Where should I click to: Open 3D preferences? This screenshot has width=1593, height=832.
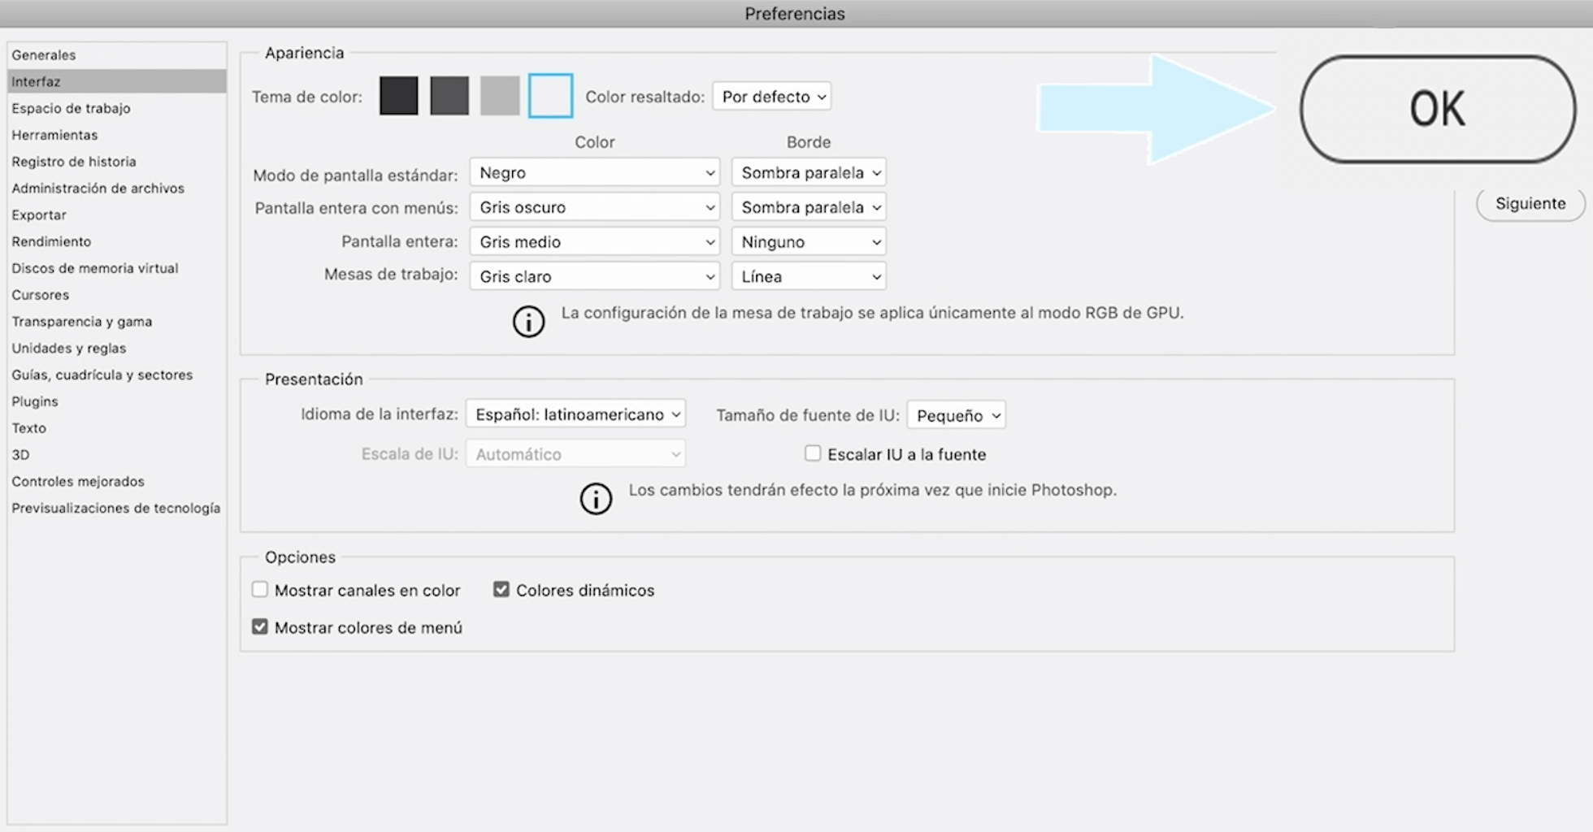point(117,455)
